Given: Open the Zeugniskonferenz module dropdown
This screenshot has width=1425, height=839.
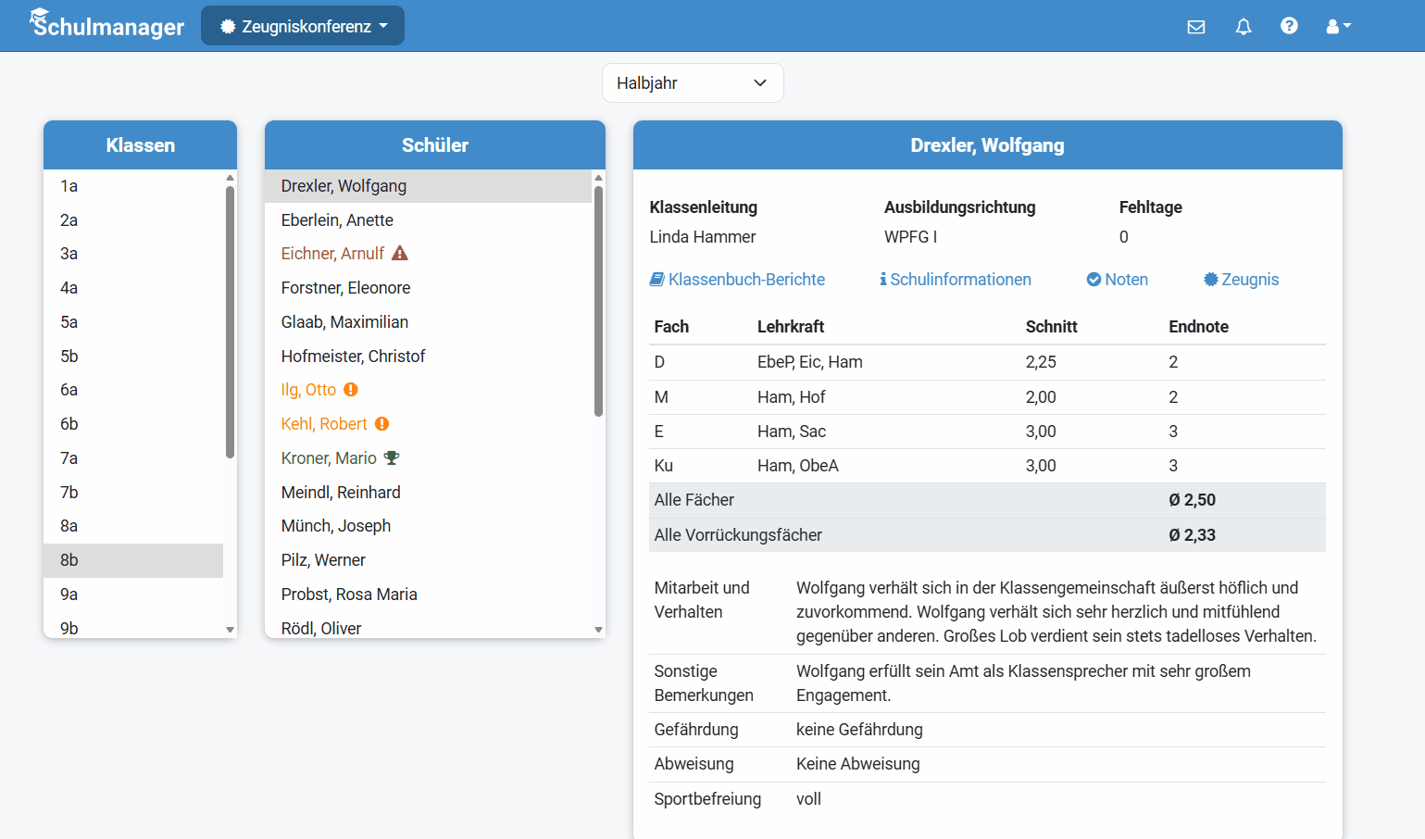Looking at the screenshot, I should (x=303, y=26).
